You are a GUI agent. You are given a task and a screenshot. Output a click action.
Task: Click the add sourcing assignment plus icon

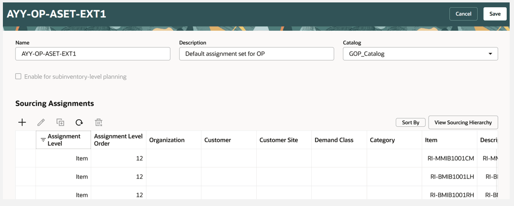[x=22, y=123]
